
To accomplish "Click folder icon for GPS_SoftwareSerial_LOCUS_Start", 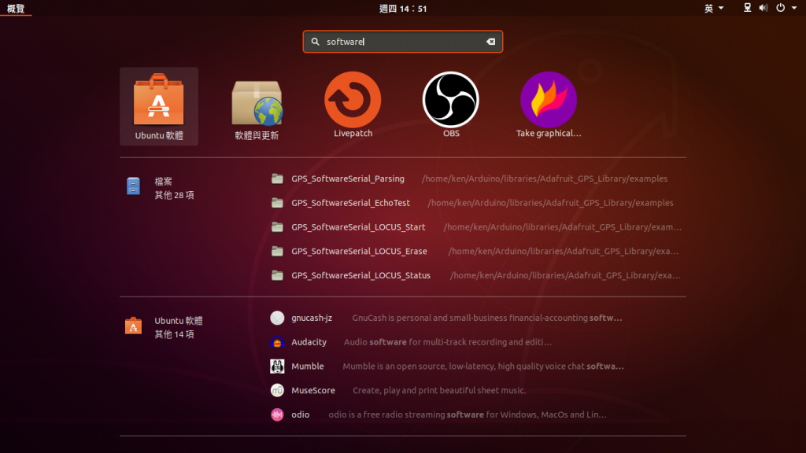I will click(x=277, y=227).
